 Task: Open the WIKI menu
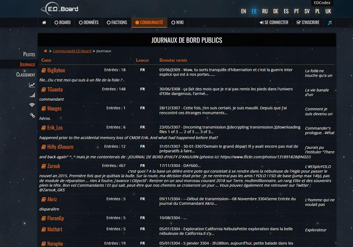click(177, 22)
